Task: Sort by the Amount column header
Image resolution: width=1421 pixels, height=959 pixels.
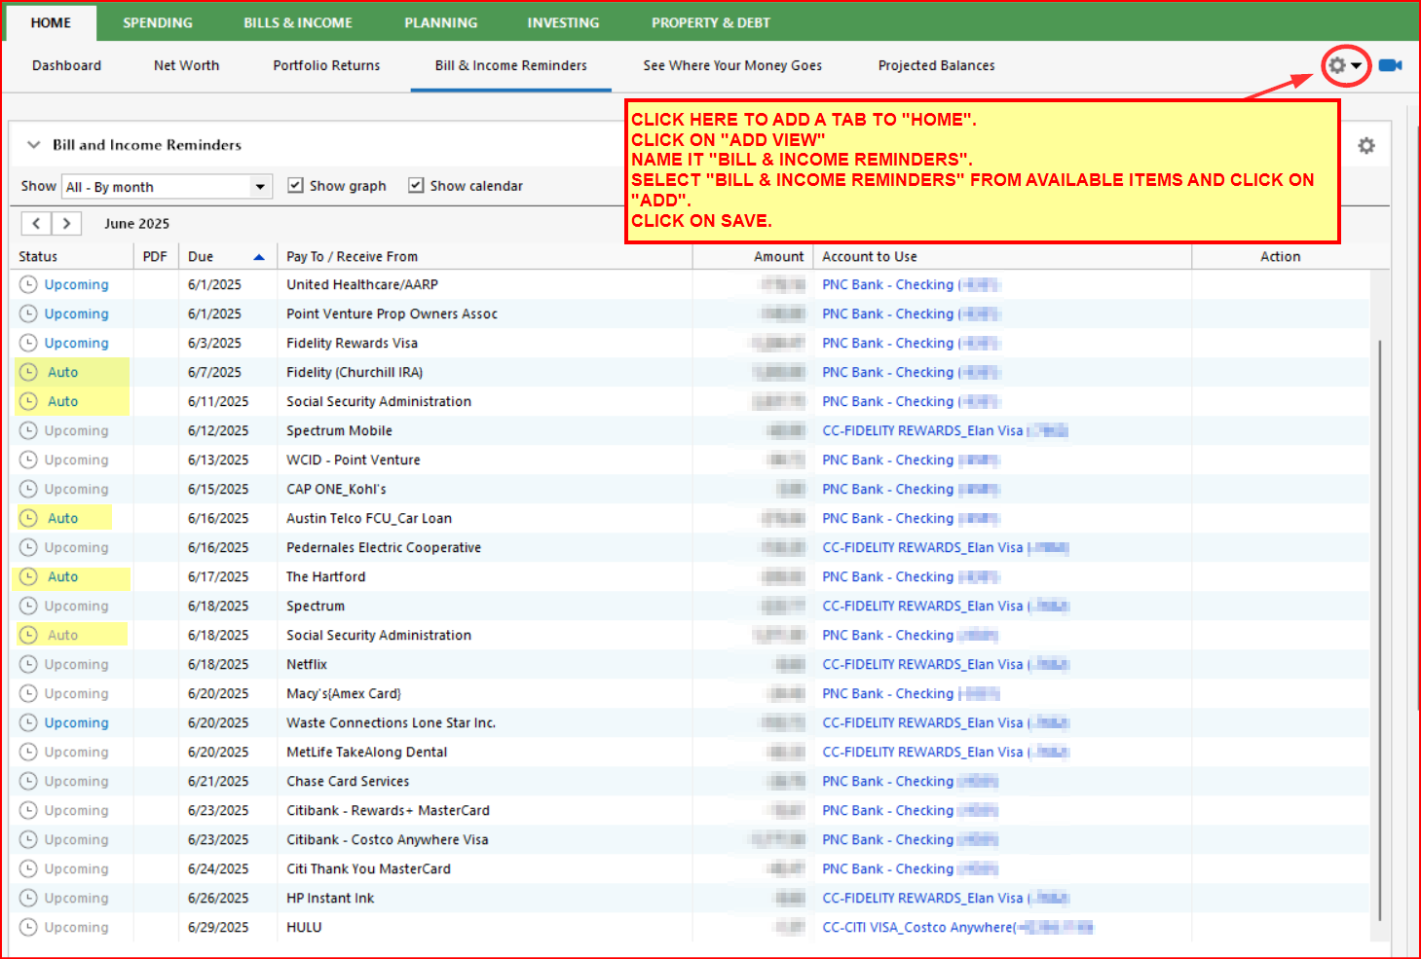Action: (778, 257)
